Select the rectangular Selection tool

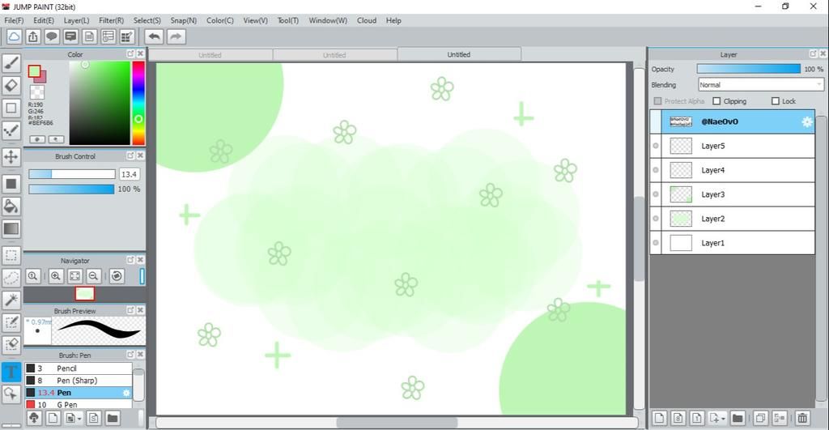pos(11,255)
